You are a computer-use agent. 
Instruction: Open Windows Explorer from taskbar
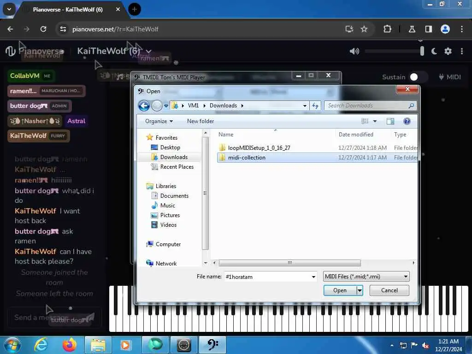(x=98, y=345)
